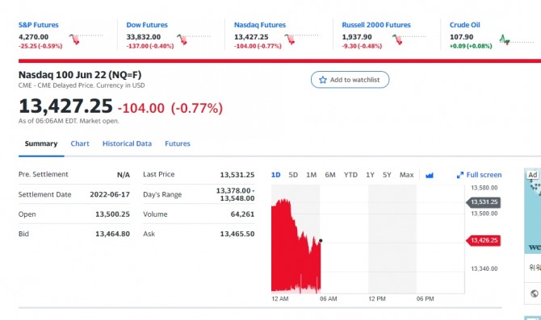Select the 1D chart range
This screenshot has width=541, height=320.
click(x=275, y=175)
